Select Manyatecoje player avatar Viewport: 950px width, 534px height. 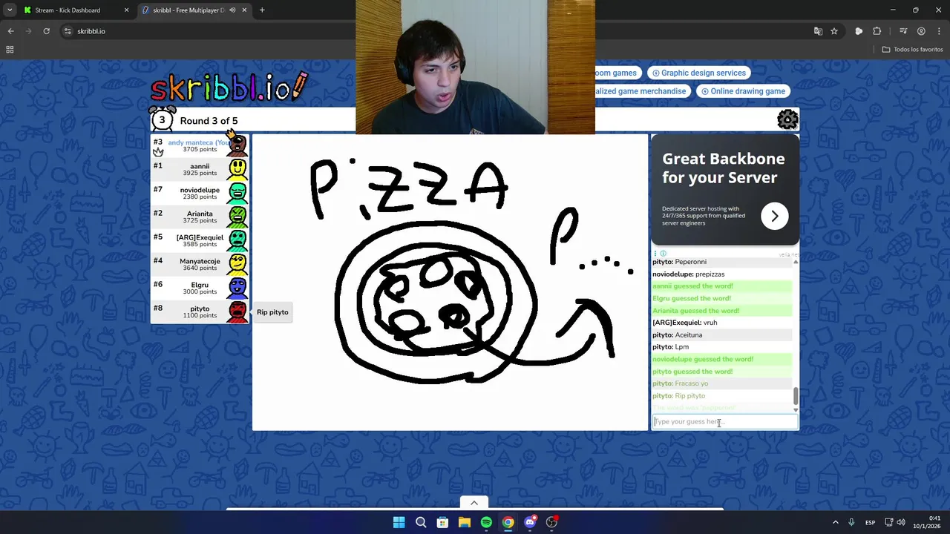coord(237,264)
